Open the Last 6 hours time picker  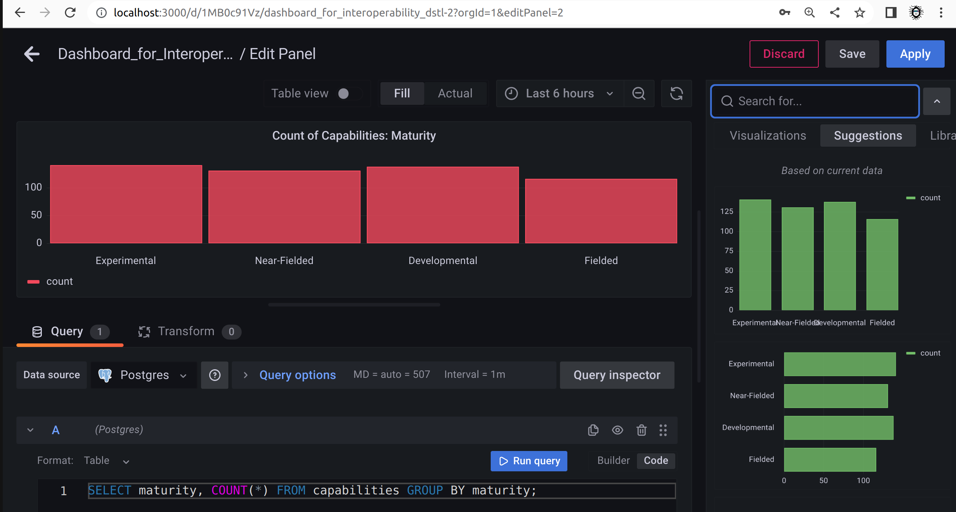pyautogui.click(x=560, y=93)
